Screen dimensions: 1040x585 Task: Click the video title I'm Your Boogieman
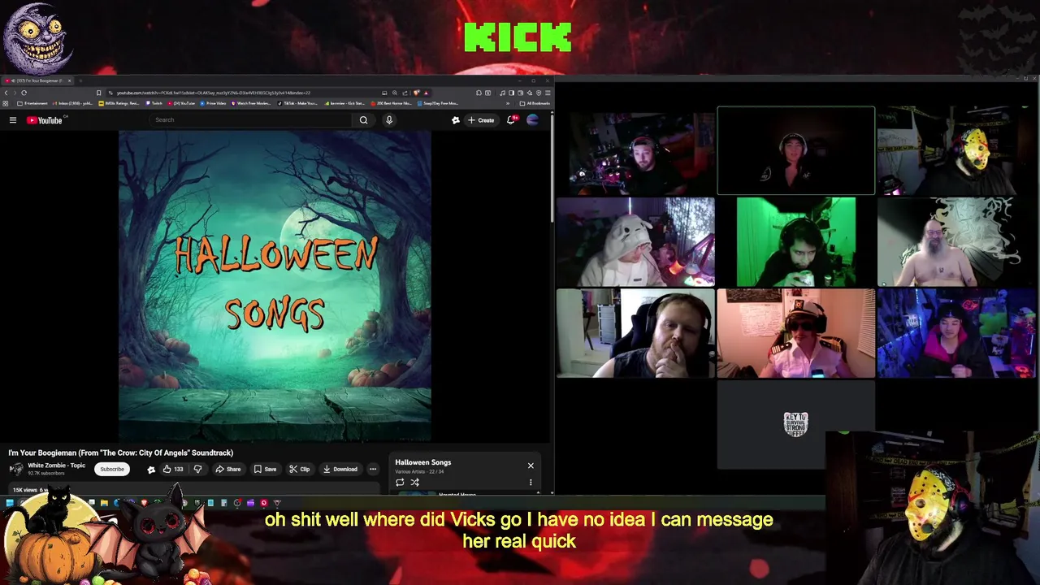click(x=120, y=453)
